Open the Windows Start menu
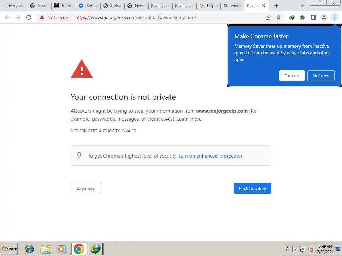Image resolution: width=342 pixels, height=256 pixels. (x=9, y=249)
